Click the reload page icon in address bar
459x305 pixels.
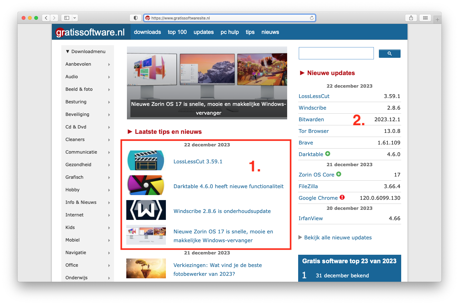pos(312,18)
